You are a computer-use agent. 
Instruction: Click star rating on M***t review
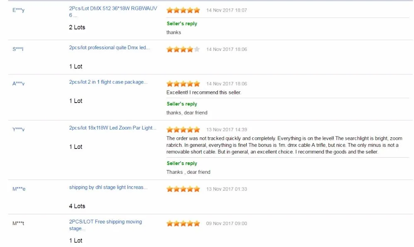click(x=183, y=223)
